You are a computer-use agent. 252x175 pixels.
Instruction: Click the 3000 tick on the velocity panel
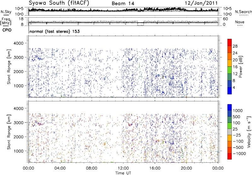19,123
